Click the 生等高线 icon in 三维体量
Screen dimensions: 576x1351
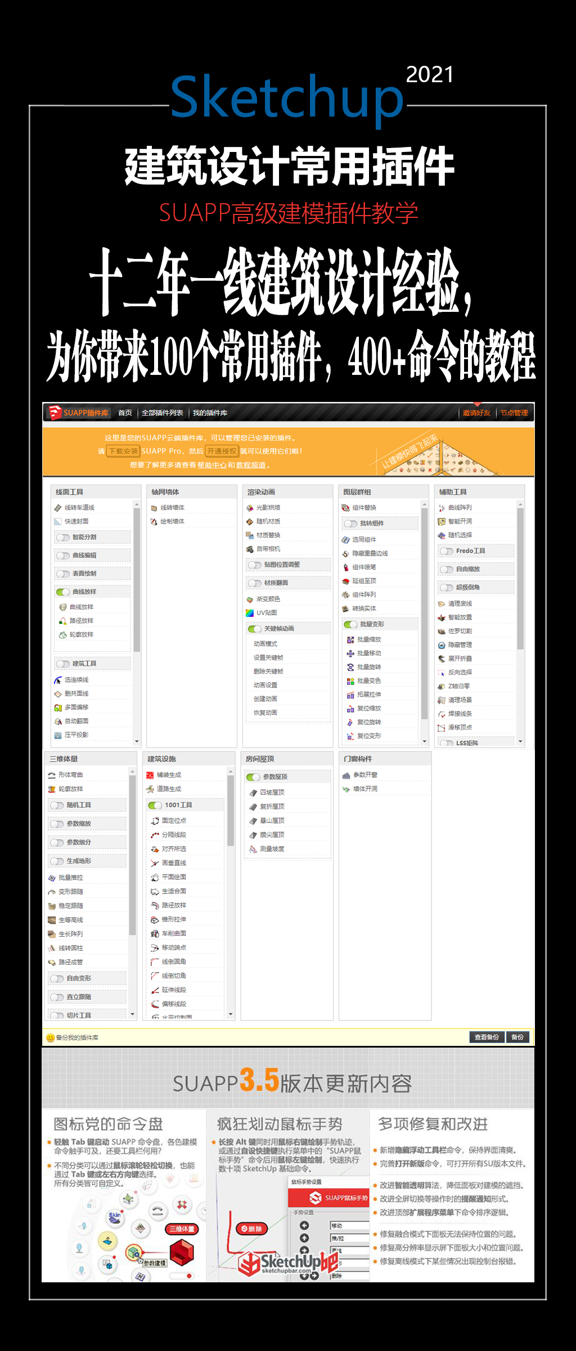pos(52,920)
